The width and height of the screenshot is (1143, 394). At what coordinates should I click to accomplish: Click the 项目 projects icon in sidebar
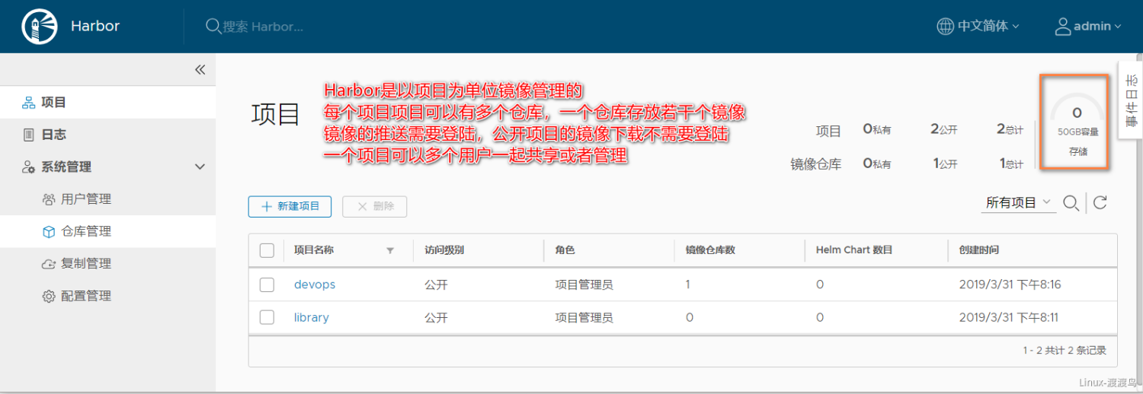pos(28,103)
